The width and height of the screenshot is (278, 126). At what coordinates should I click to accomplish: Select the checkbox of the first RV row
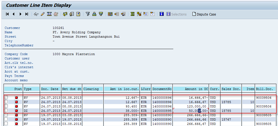6,98
